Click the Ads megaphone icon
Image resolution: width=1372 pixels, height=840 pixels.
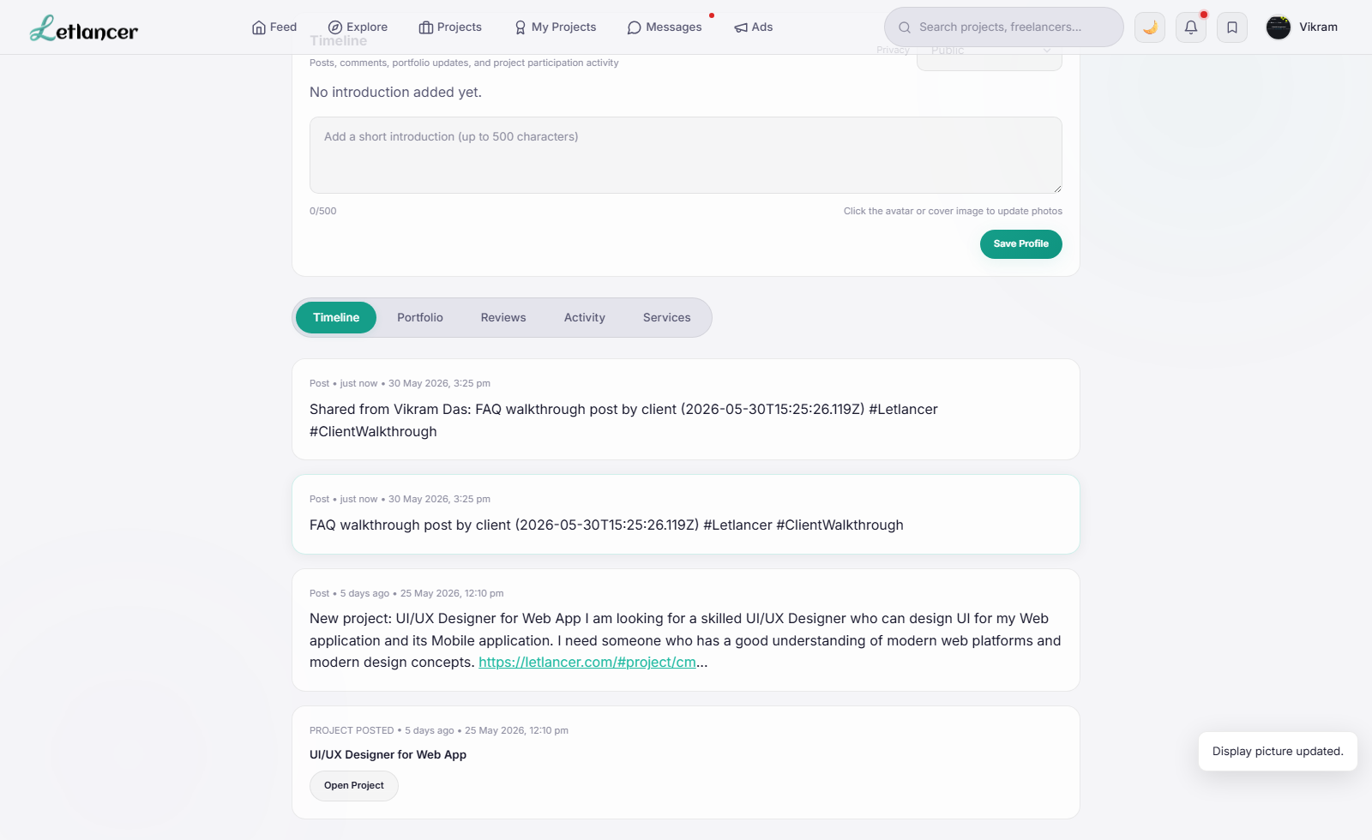click(x=741, y=27)
